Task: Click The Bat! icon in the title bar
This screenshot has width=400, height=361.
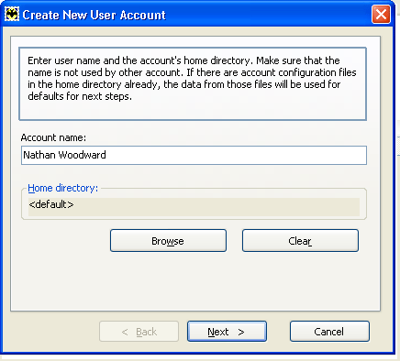Action: tap(12, 15)
